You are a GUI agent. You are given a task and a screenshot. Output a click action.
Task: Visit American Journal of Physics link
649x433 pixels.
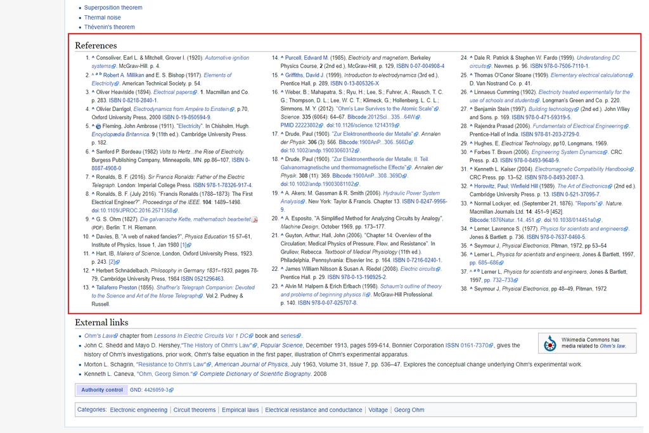[251, 365]
